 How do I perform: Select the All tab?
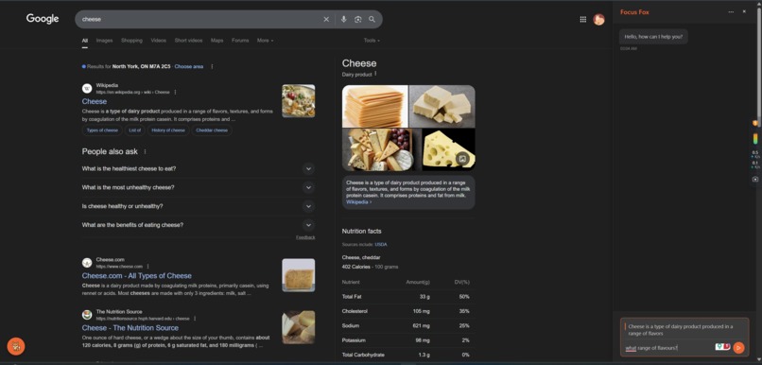(x=84, y=41)
